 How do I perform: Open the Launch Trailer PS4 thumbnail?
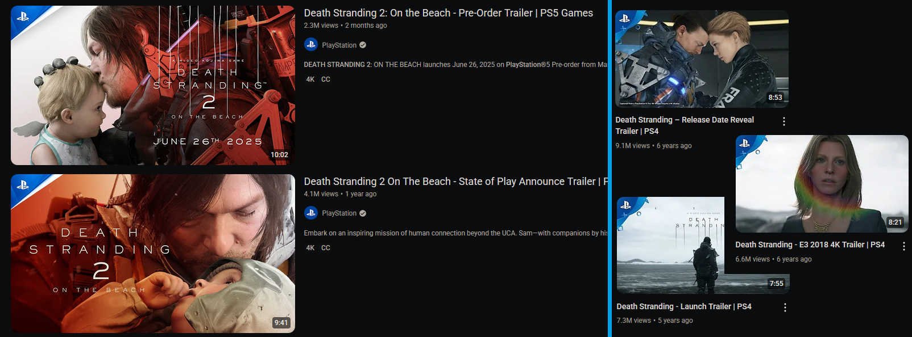703,245
